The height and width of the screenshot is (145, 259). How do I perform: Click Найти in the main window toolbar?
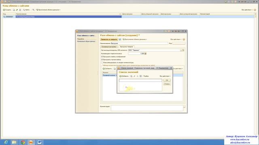(26, 10)
